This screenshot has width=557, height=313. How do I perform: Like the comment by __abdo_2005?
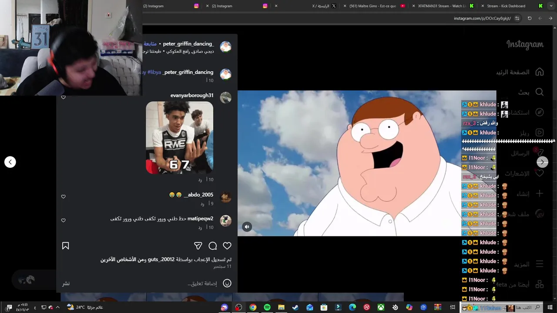63,196
